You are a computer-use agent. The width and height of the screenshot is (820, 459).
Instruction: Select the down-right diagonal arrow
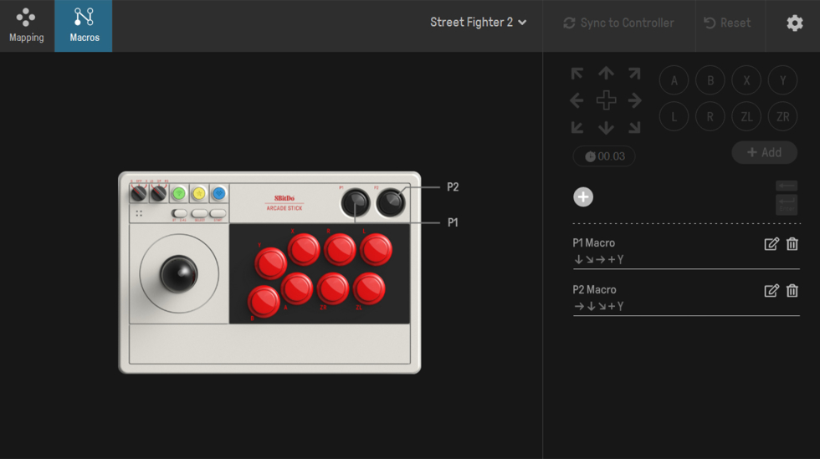coord(634,128)
